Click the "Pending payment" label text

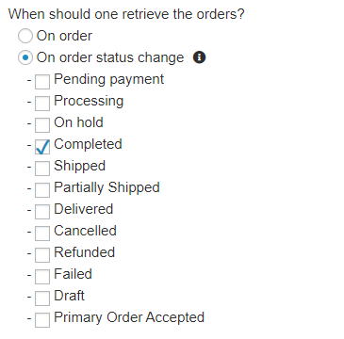109,79
